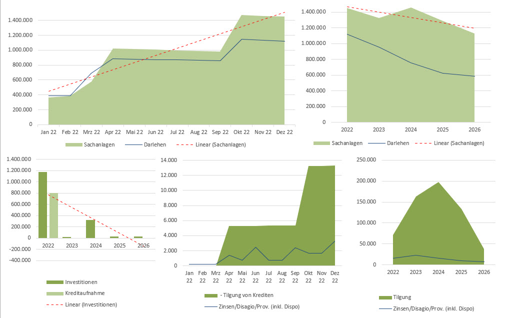This screenshot has width=505, height=318.
Task: Select the 2026 label under yearly Tilgung chart
Action: 483,272
